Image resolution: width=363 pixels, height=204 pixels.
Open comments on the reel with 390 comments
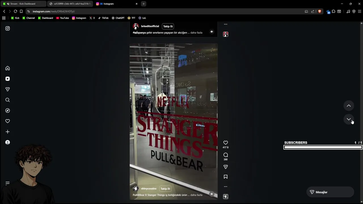[x=225, y=155]
